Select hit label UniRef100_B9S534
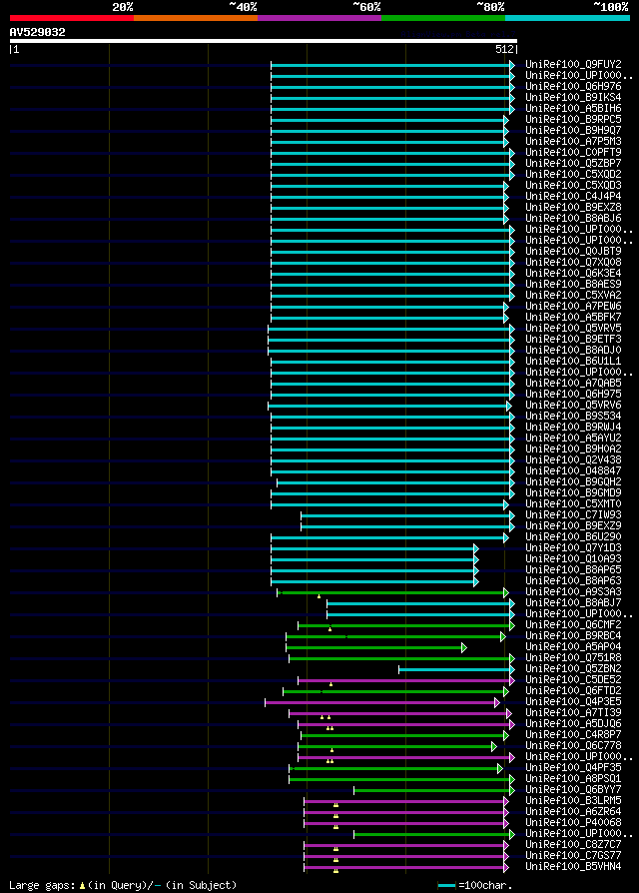This screenshot has height=893, width=639. click(x=573, y=417)
